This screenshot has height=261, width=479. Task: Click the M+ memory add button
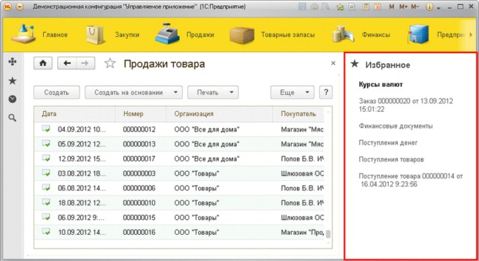click(x=404, y=7)
